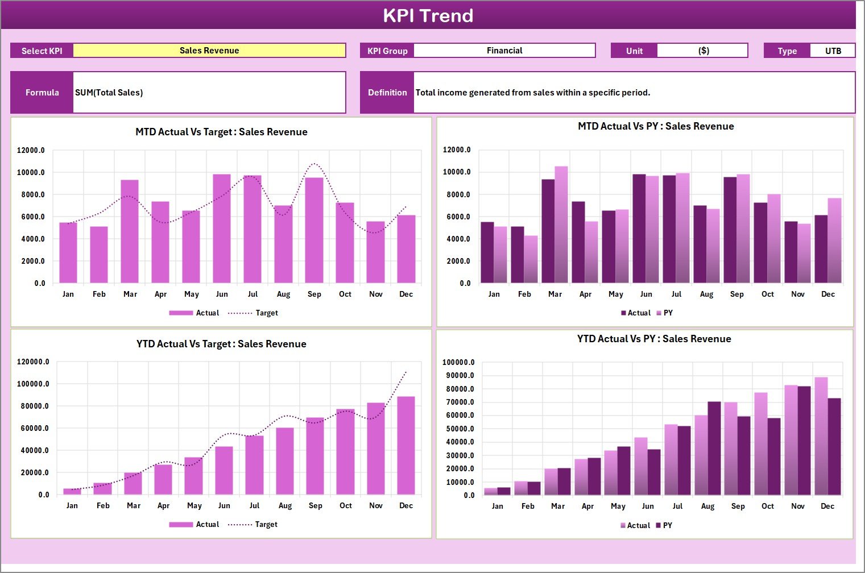Select the MTD Actual Vs PY chart title
The image size is (865, 573).
pyautogui.click(x=655, y=126)
